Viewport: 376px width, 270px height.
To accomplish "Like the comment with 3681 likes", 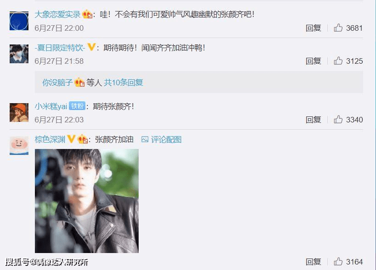I will coord(338,28).
